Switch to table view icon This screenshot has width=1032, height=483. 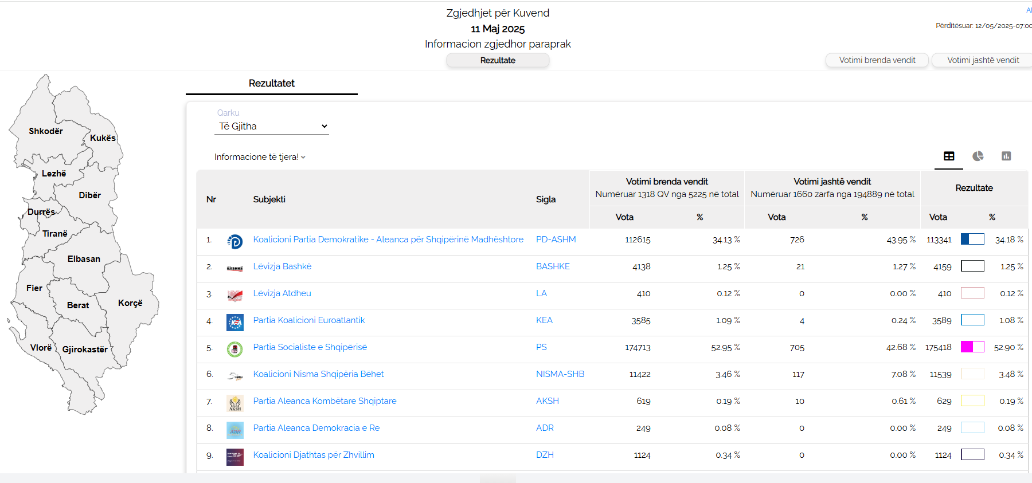coord(949,156)
